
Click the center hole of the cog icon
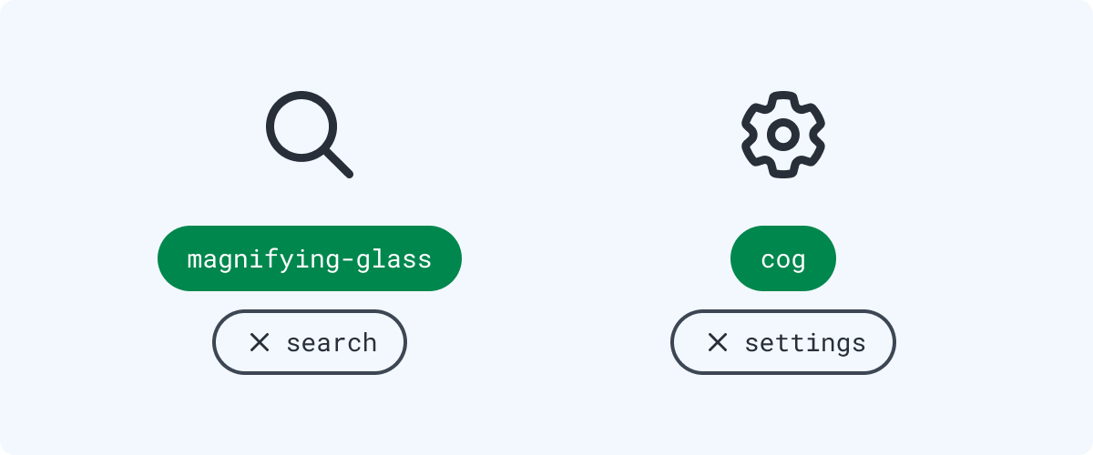pyautogui.click(x=783, y=135)
